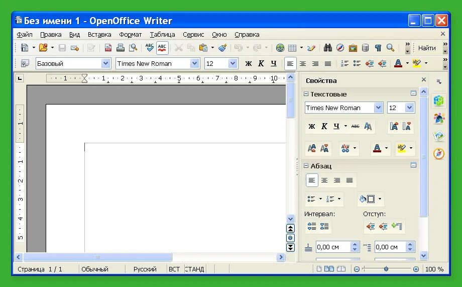Collapse the Абзац section
The image size is (462, 287).
pos(306,166)
